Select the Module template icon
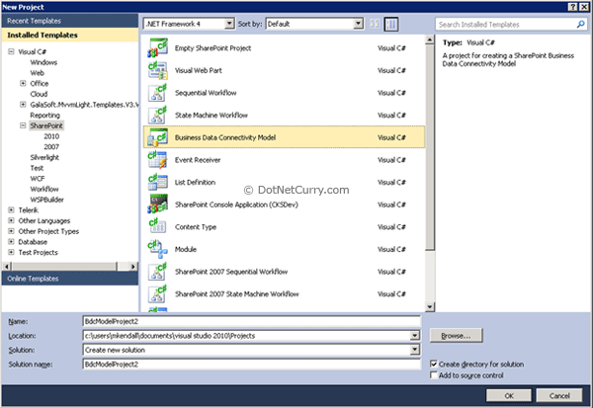593x408 pixels. click(x=157, y=249)
